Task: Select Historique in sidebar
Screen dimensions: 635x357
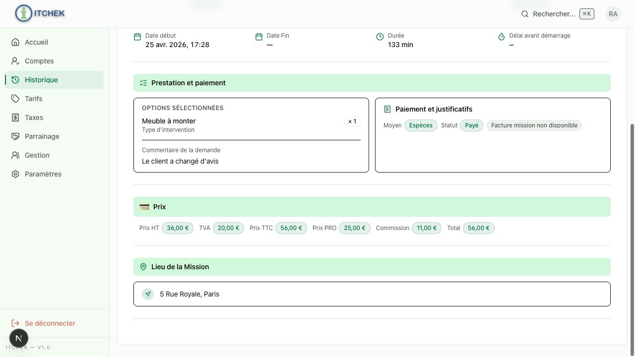Action: pyautogui.click(x=54, y=80)
